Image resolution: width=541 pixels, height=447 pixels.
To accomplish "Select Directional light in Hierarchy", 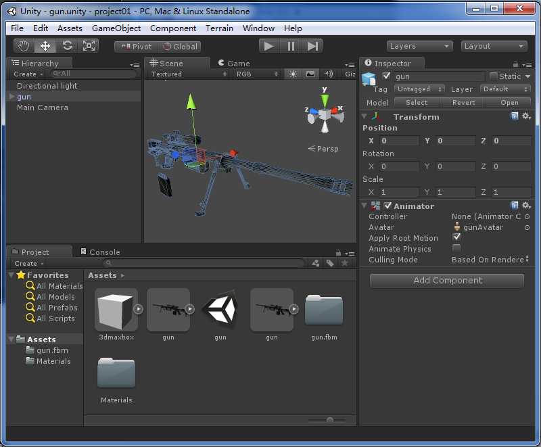I will tap(47, 86).
